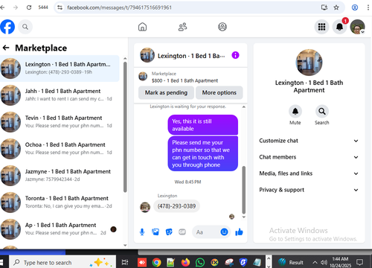Open the Friends icon in top navigation
This screenshot has height=268, width=372.
coord(182,27)
